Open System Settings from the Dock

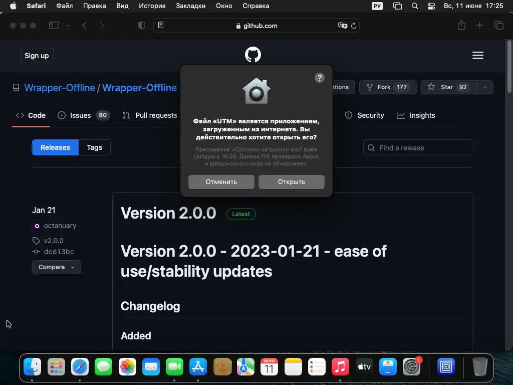pos(412,366)
